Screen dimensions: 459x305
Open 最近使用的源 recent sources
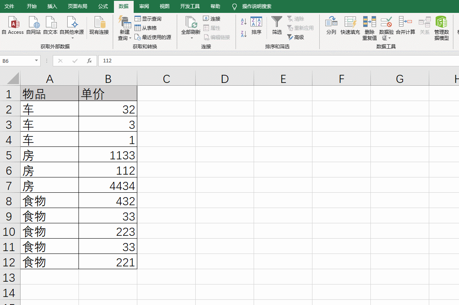coord(153,37)
